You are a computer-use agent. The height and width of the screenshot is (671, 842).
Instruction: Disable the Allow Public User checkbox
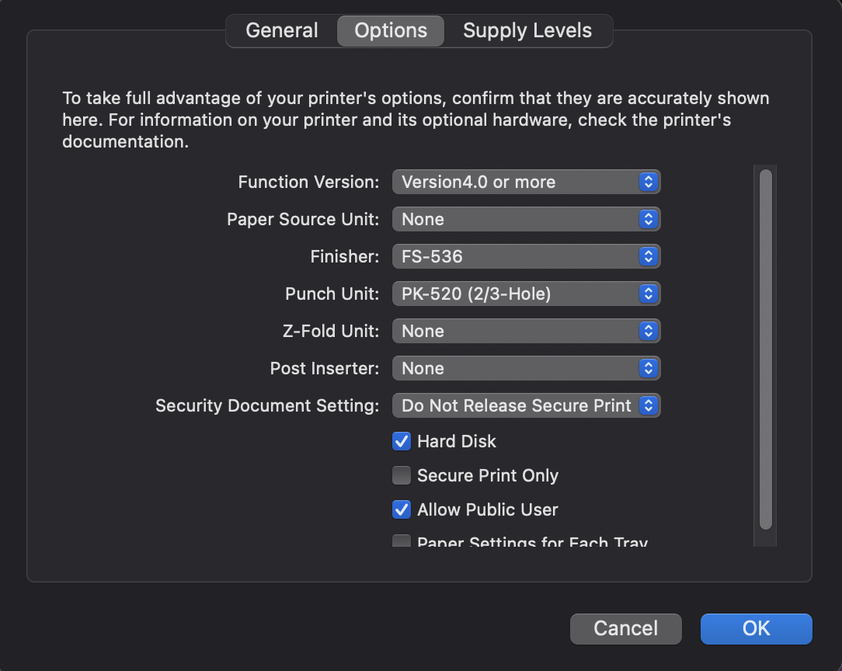pos(402,510)
